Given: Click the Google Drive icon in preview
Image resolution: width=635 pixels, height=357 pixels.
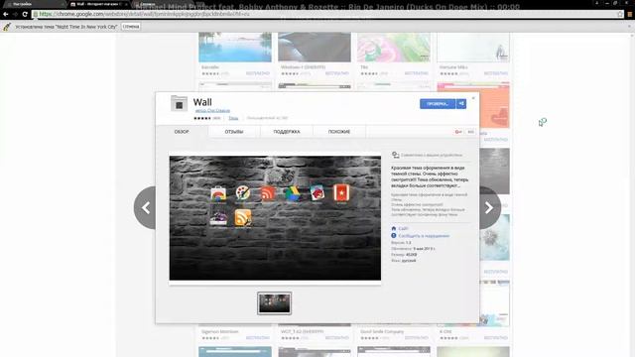Looking at the screenshot, I should [x=292, y=193].
